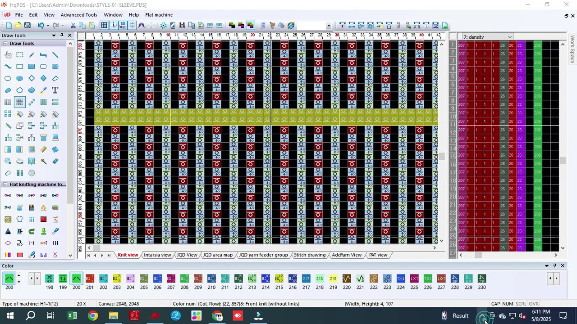This screenshot has height=324, width=577.
Task: Toggle the grid display toolbar button
Action: pyautogui.click(x=104, y=26)
